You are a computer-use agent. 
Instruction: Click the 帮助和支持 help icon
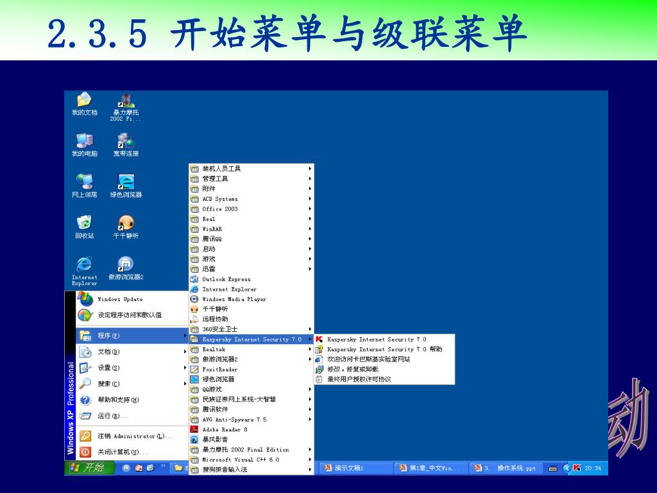(x=85, y=400)
